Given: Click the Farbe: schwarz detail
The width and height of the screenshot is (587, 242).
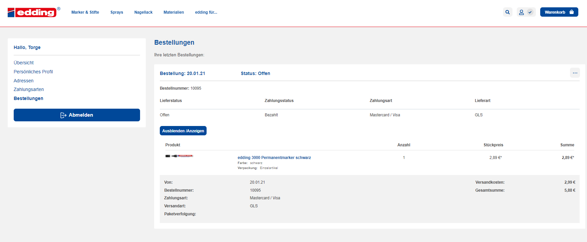Looking at the screenshot, I should coord(250,163).
